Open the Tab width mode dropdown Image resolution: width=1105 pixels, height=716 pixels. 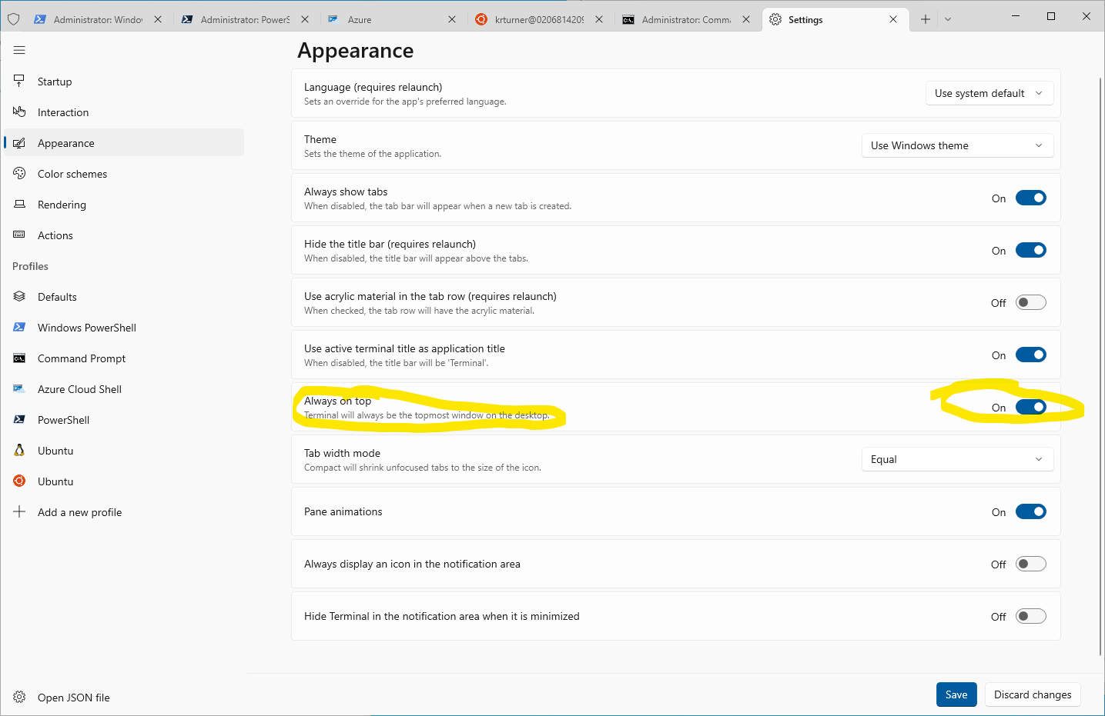click(956, 459)
